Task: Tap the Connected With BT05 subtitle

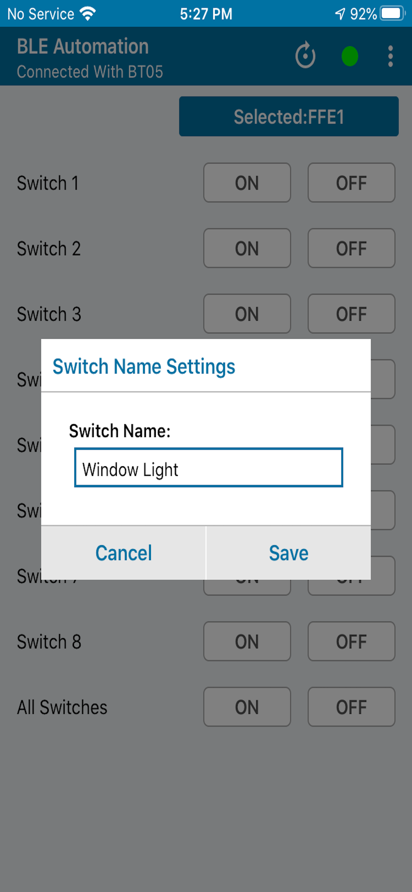Action: pos(90,71)
